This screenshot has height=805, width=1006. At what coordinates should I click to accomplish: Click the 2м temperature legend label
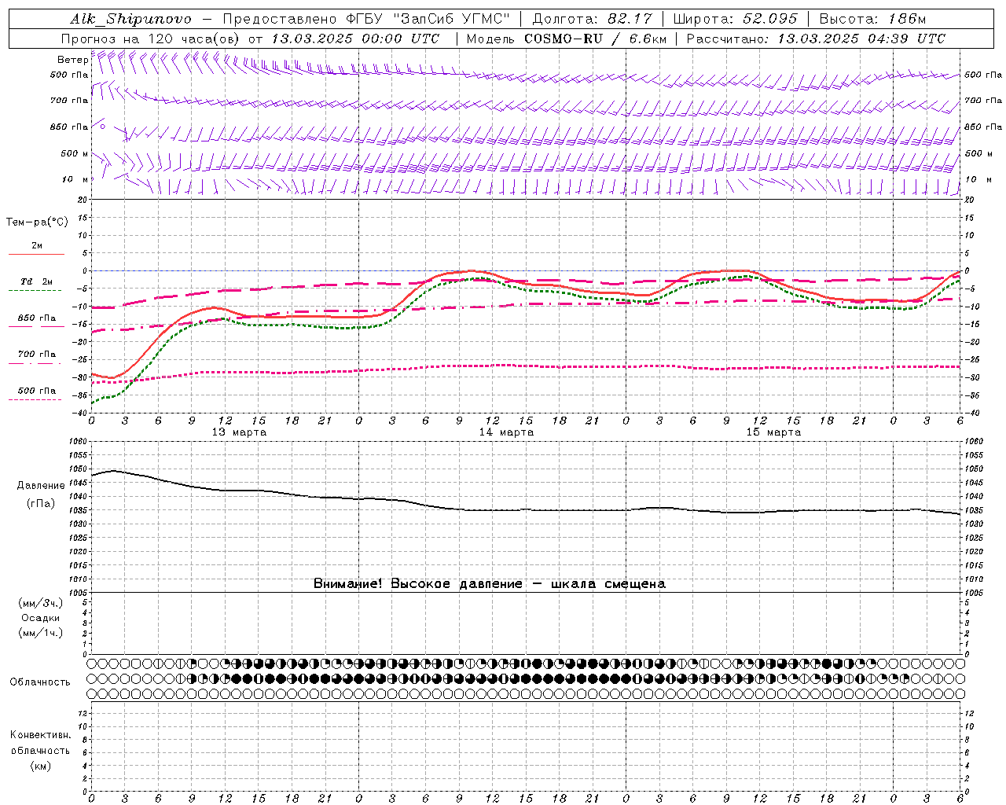coord(37,246)
